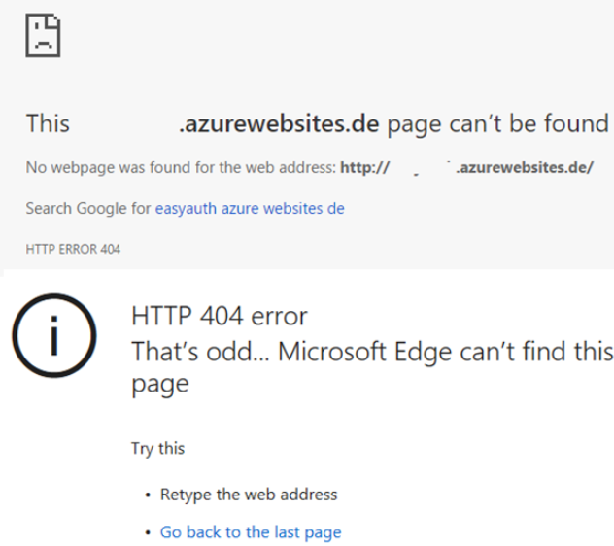The height and width of the screenshot is (546, 614).
Task: Click the page can't be found heading text
Action: click(x=497, y=123)
